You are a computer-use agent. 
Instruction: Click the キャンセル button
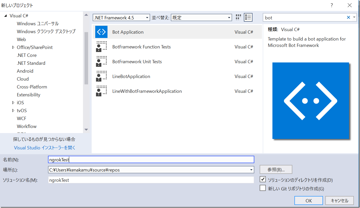tap(340, 200)
